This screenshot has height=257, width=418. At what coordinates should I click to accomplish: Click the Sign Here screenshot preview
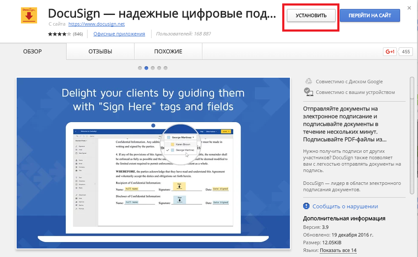pos(153,163)
